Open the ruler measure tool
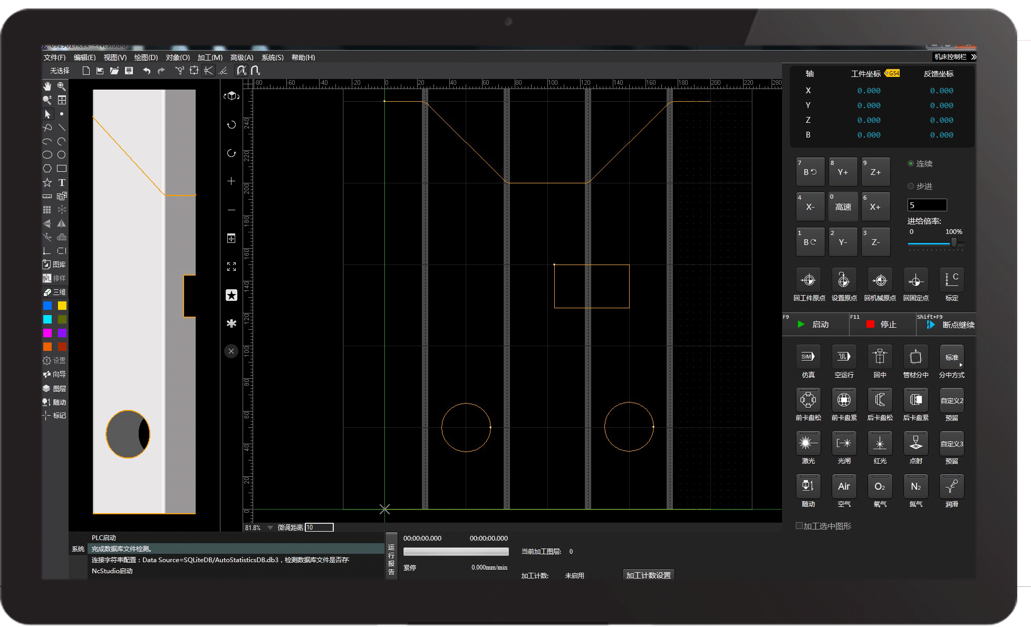 47,196
